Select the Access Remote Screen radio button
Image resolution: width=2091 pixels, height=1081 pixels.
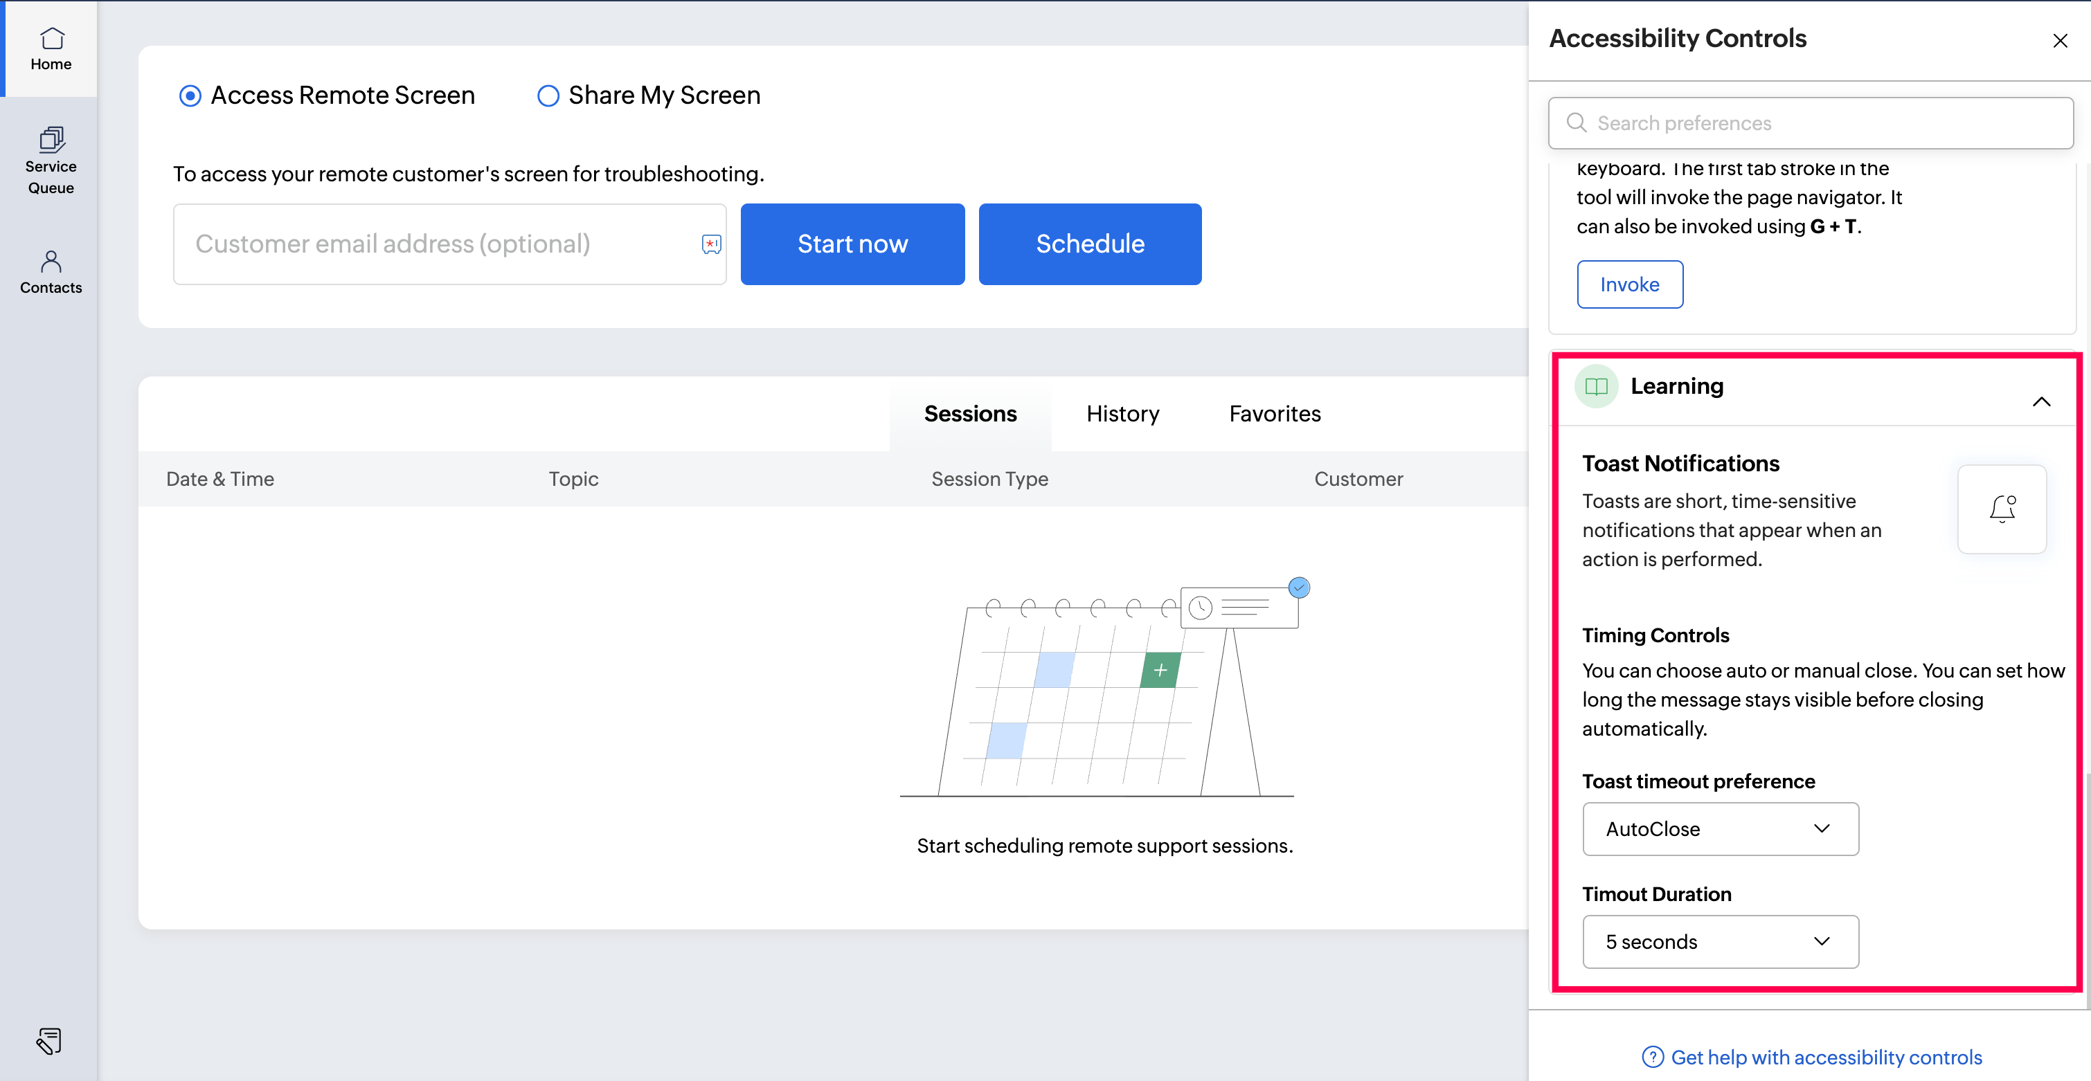(x=190, y=96)
